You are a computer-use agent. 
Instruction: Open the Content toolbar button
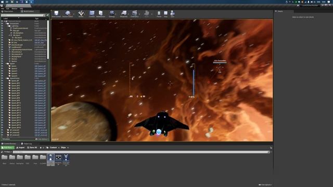[92, 14]
